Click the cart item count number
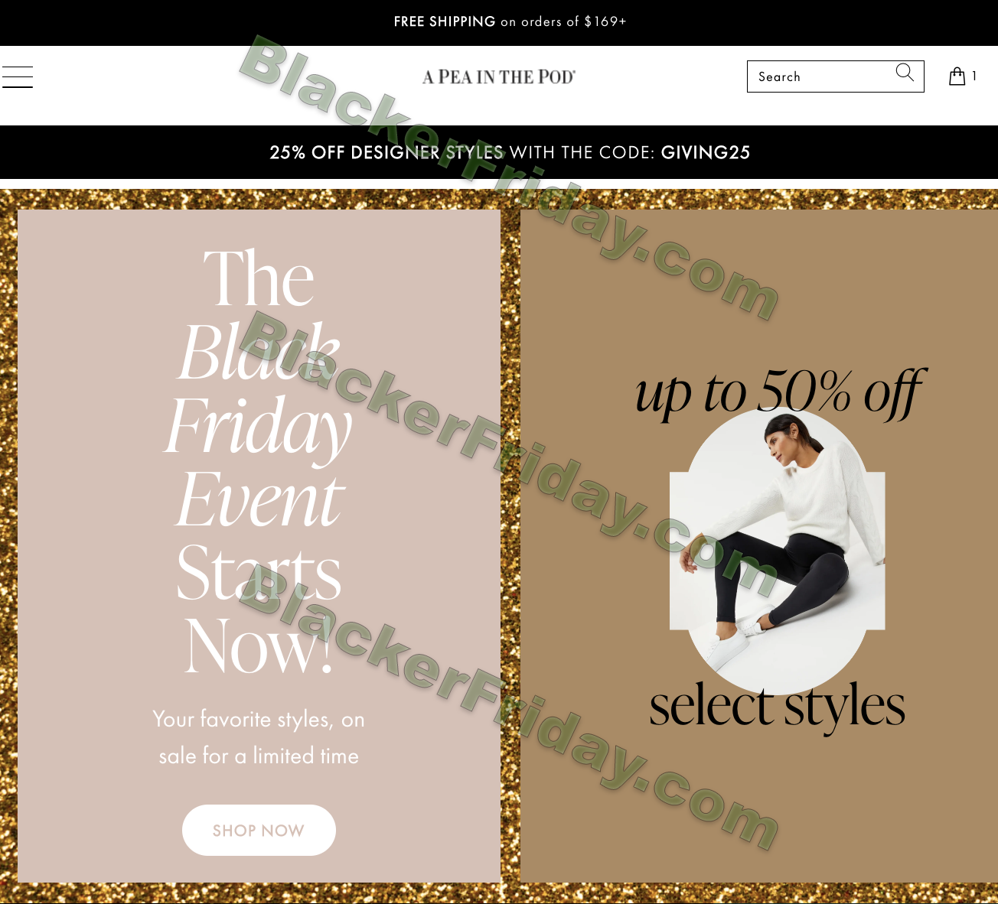Viewport: 998px width, 904px height. click(x=974, y=76)
